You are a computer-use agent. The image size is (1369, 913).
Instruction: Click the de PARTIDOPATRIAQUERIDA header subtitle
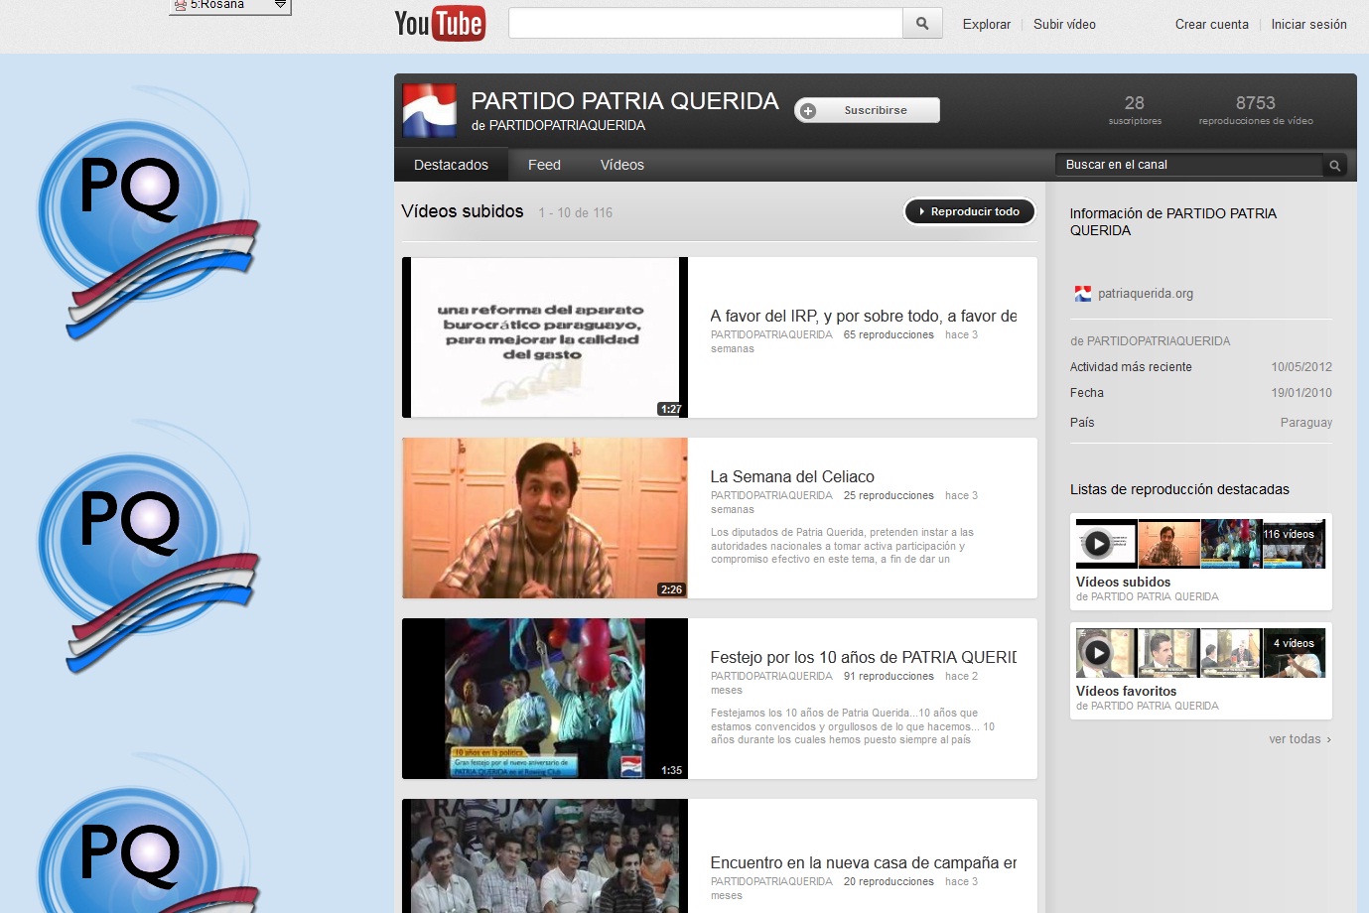(x=558, y=125)
